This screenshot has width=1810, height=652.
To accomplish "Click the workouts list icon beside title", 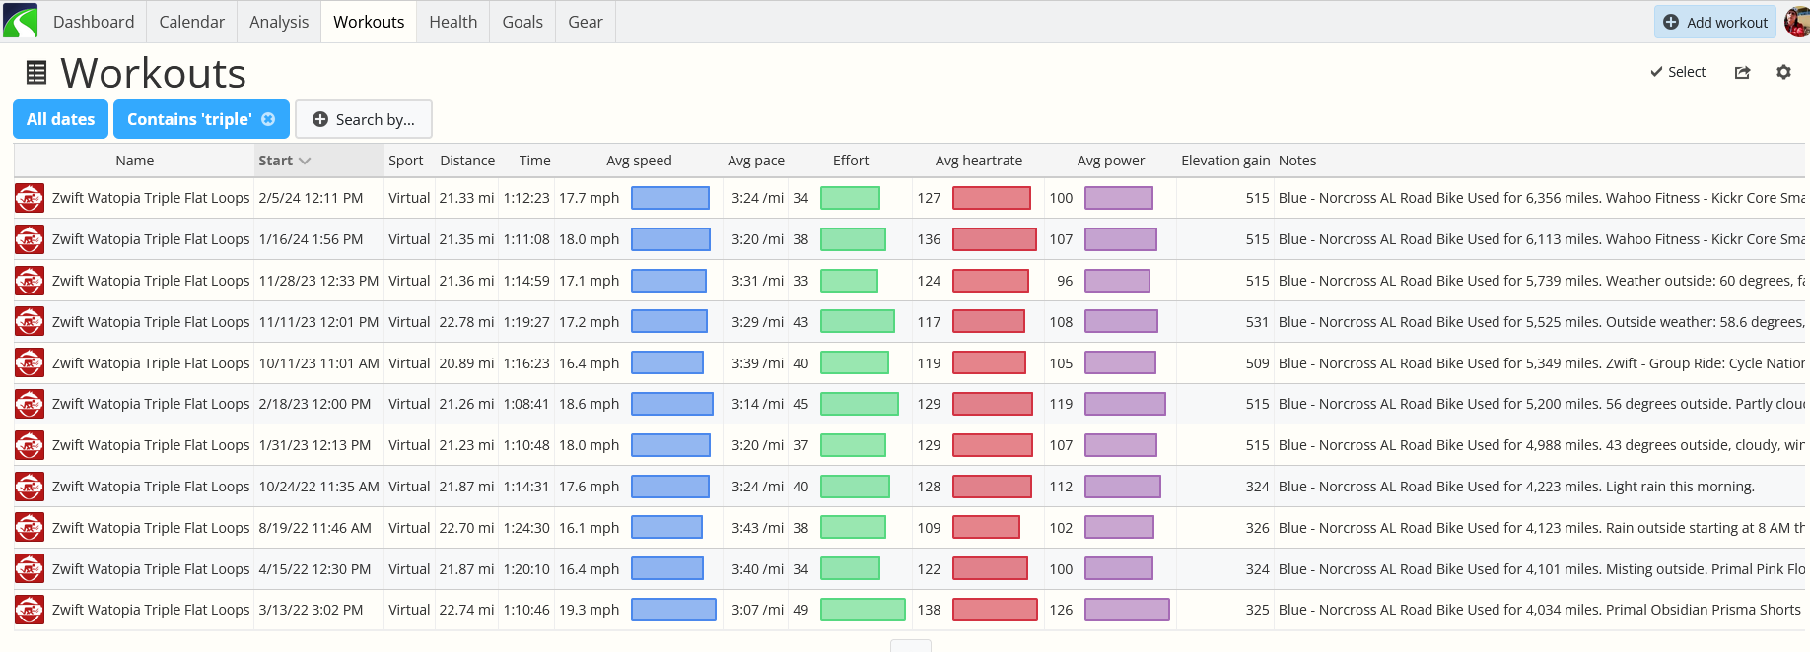I will pos(36,73).
